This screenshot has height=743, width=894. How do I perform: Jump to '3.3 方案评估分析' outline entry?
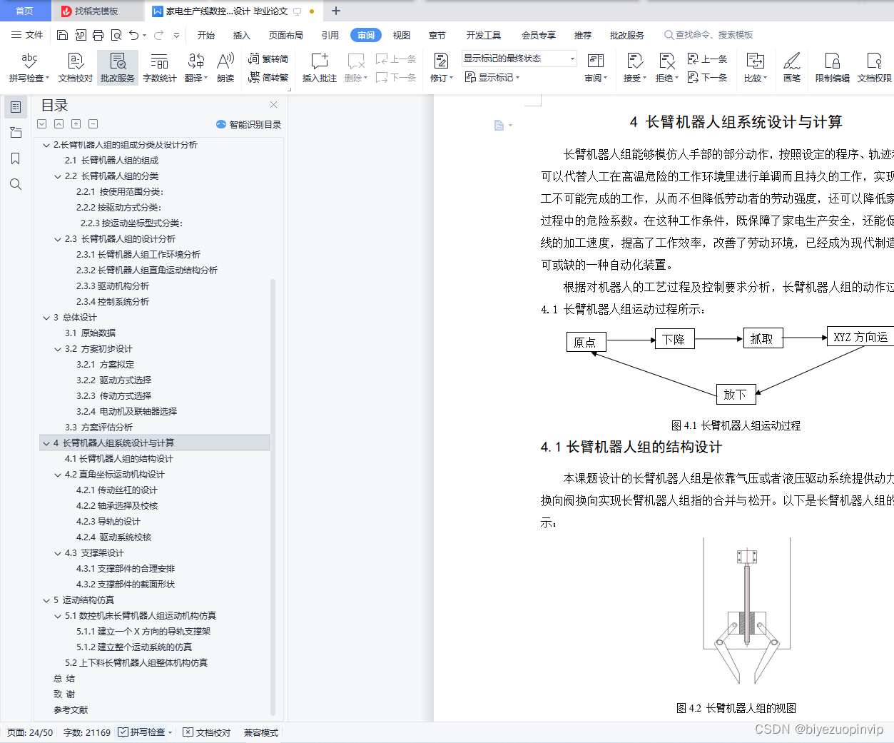[98, 428]
